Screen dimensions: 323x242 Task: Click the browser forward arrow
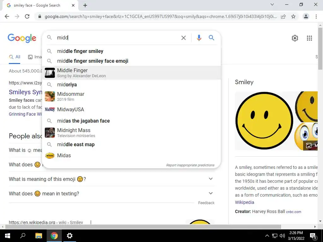click(17, 16)
